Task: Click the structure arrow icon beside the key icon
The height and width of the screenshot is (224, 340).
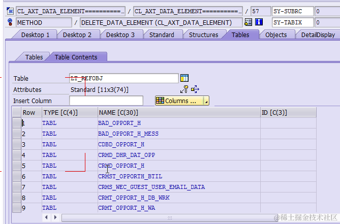Action: [195, 89]
